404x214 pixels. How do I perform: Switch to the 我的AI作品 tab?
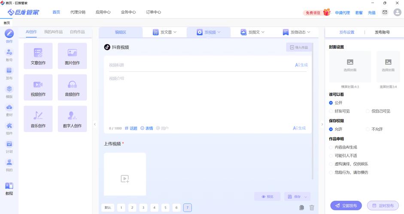53,32
